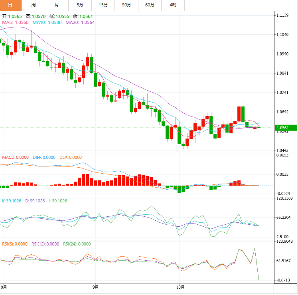Click the K value in KDJ panel
Viewport: 298px width, 295px height.
[13, 201]
